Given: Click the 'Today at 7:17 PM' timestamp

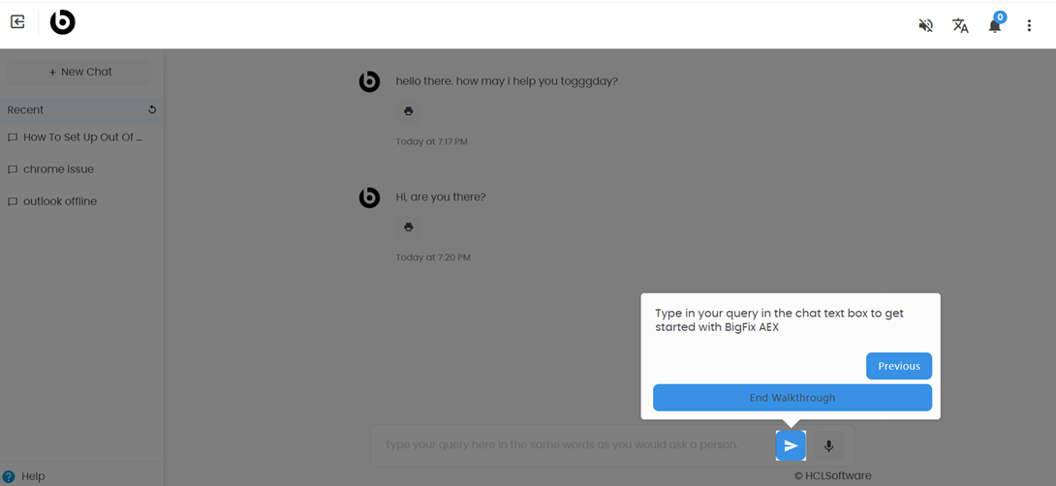Looking at the screenshot, I should (432, 142).
